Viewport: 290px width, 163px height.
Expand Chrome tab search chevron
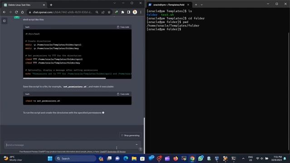click(115, 3)
